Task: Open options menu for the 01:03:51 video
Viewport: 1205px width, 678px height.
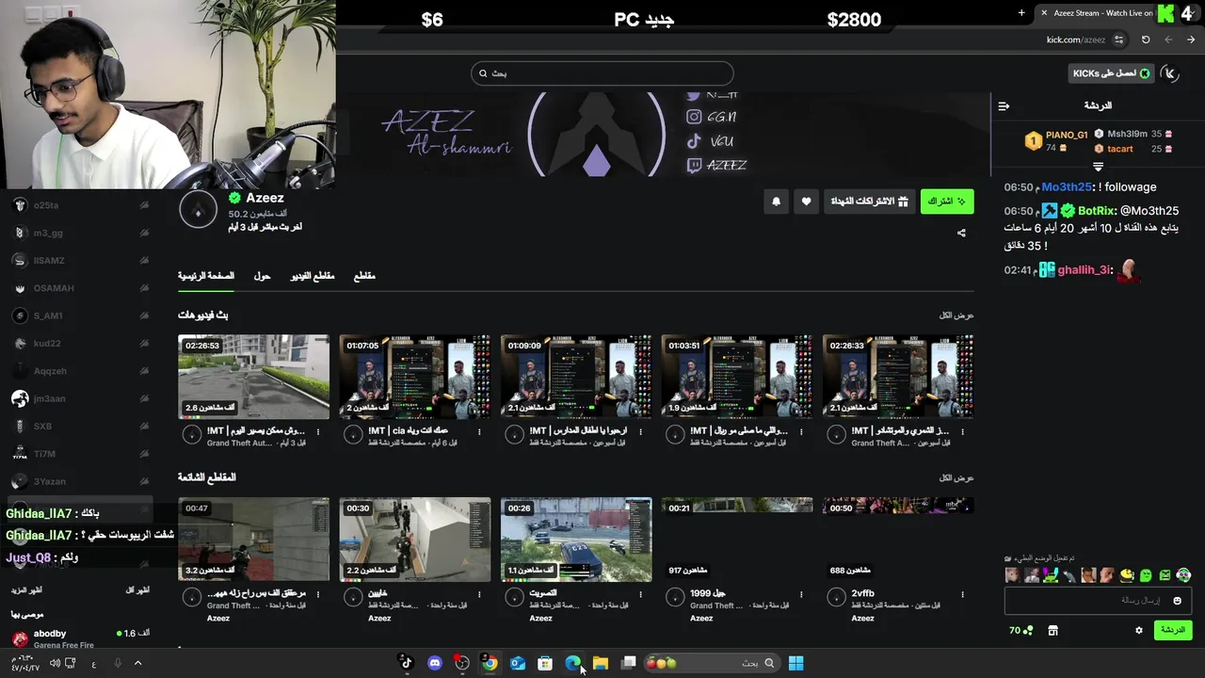Action: (x=801, y=432)
